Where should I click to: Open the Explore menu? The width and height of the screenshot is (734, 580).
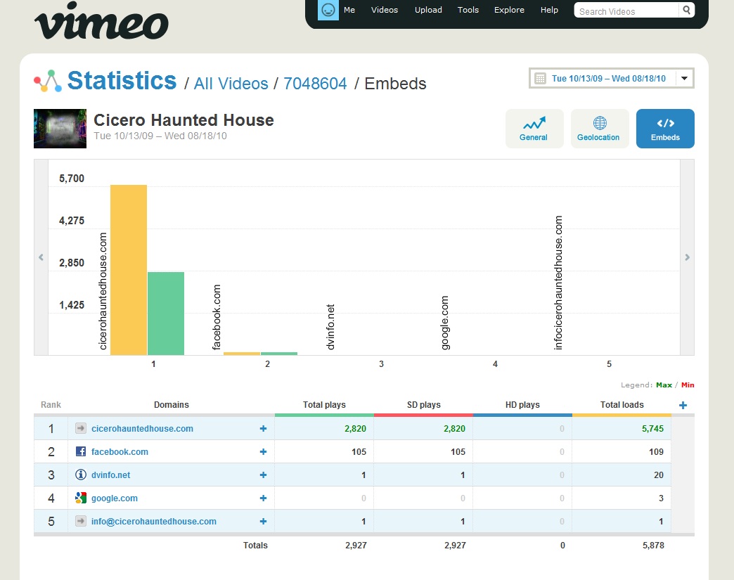pyautogui.click(x=509, y=10)
